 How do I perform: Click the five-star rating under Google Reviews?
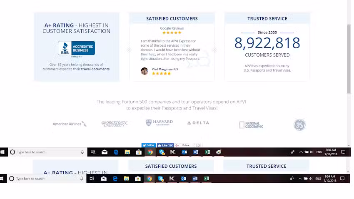172,33
